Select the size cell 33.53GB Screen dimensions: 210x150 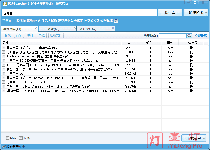click(x=131, y=91)
